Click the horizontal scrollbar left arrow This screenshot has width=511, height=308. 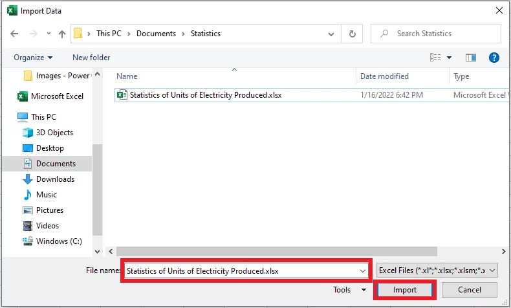point(111,251)
